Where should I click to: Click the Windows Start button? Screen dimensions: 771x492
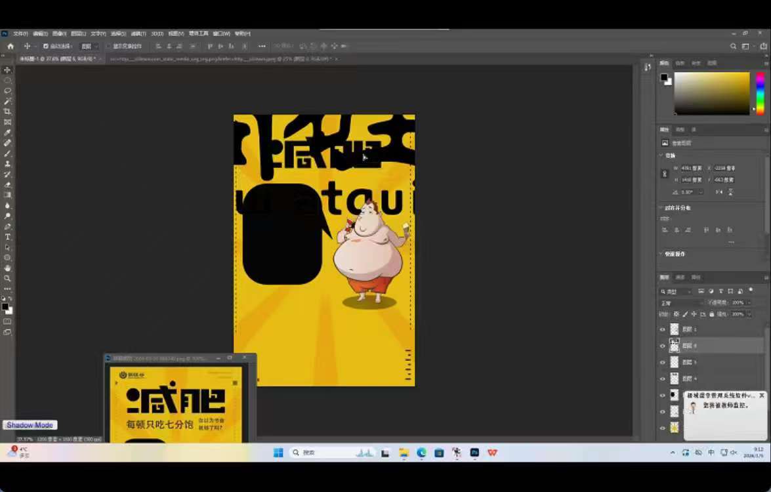278,453
